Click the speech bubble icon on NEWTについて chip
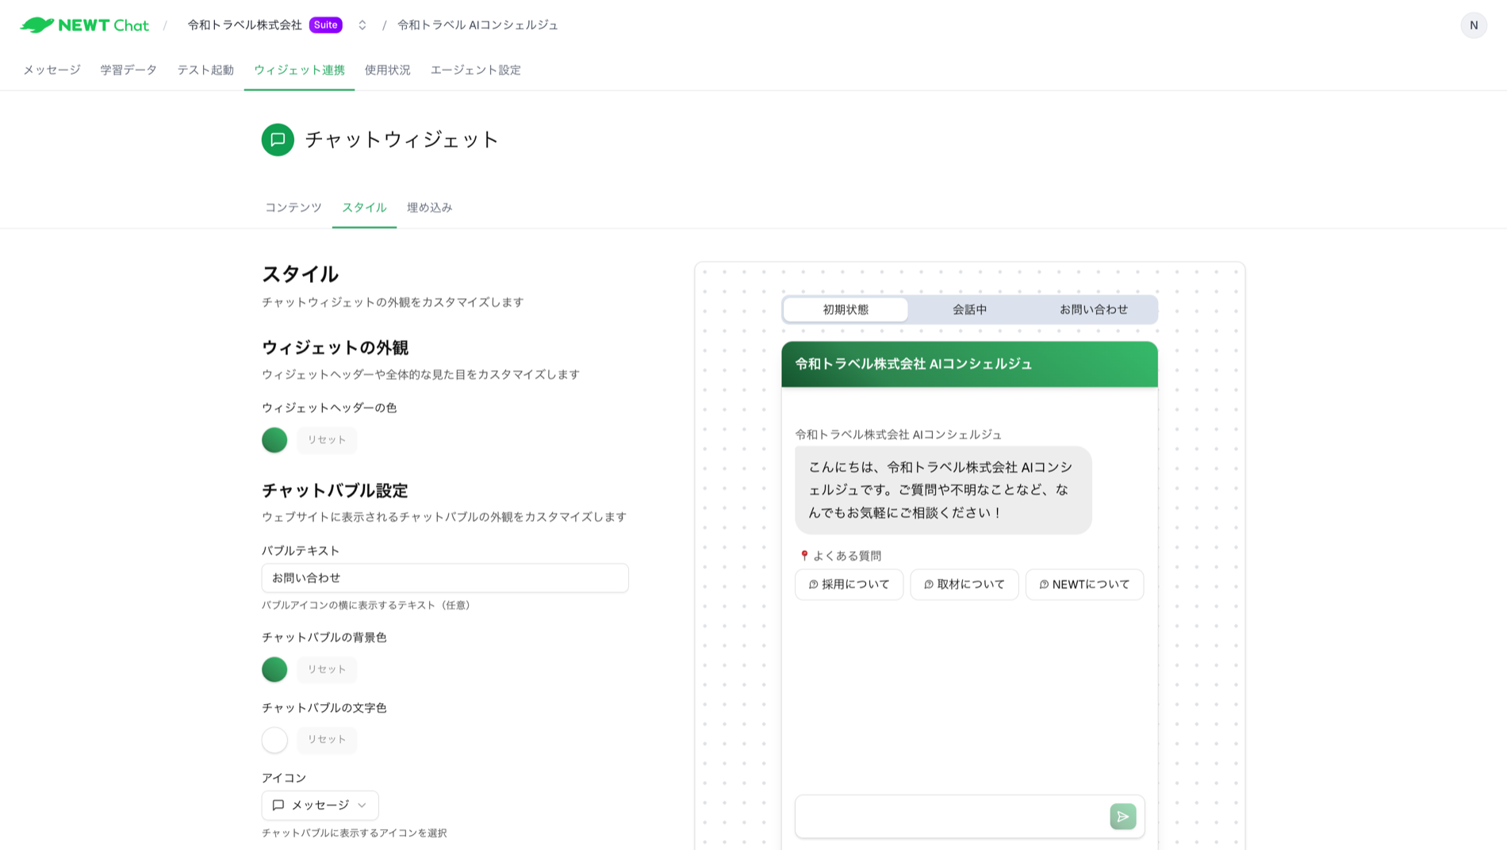Viewport: 1507px width, 850px height. [1044, 584]
